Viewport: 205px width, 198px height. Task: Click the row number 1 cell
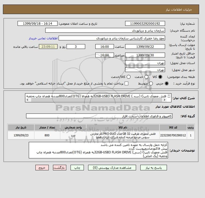coord(191,135)
